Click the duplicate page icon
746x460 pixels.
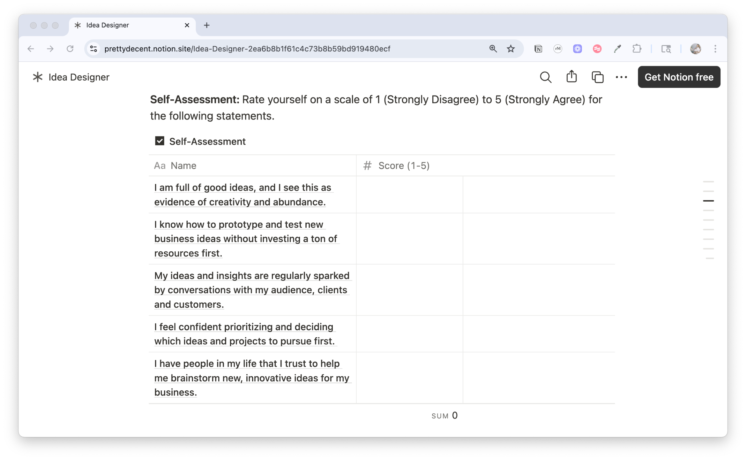pyautogui.click(x=597, y=77)
